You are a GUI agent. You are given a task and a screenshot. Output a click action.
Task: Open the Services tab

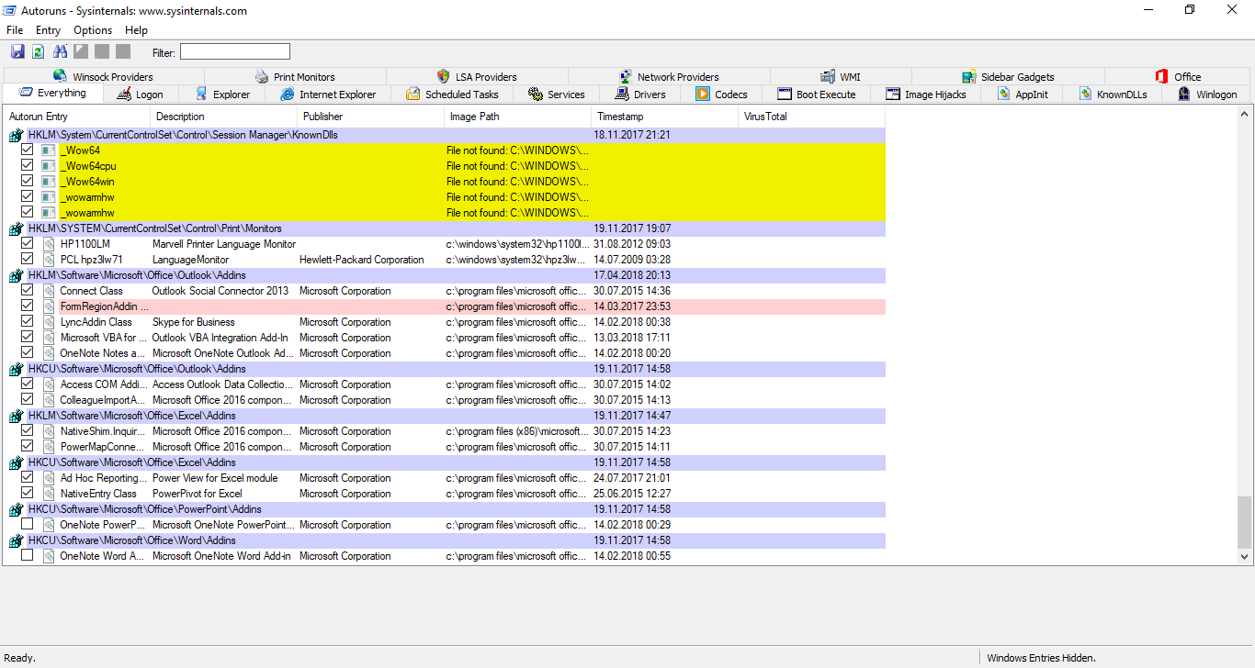tap(557, 95)
